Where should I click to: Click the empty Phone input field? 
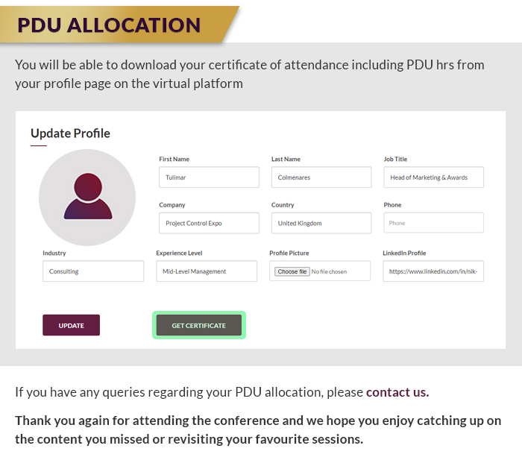click(433, 223)
